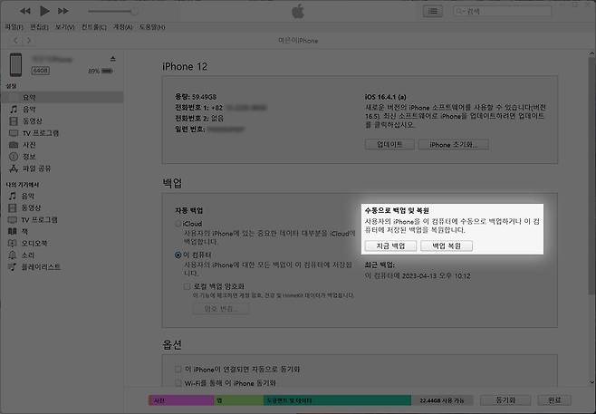
Task: Click the 지금 백업 button
Action: 390,246
